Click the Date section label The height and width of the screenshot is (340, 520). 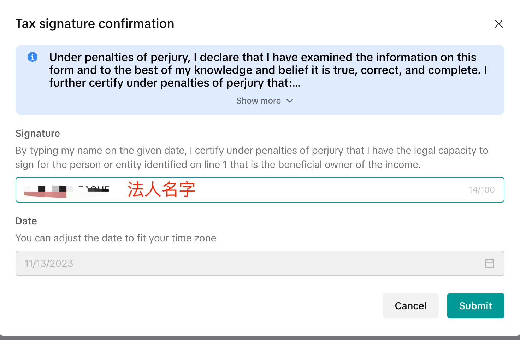(26, 221)
